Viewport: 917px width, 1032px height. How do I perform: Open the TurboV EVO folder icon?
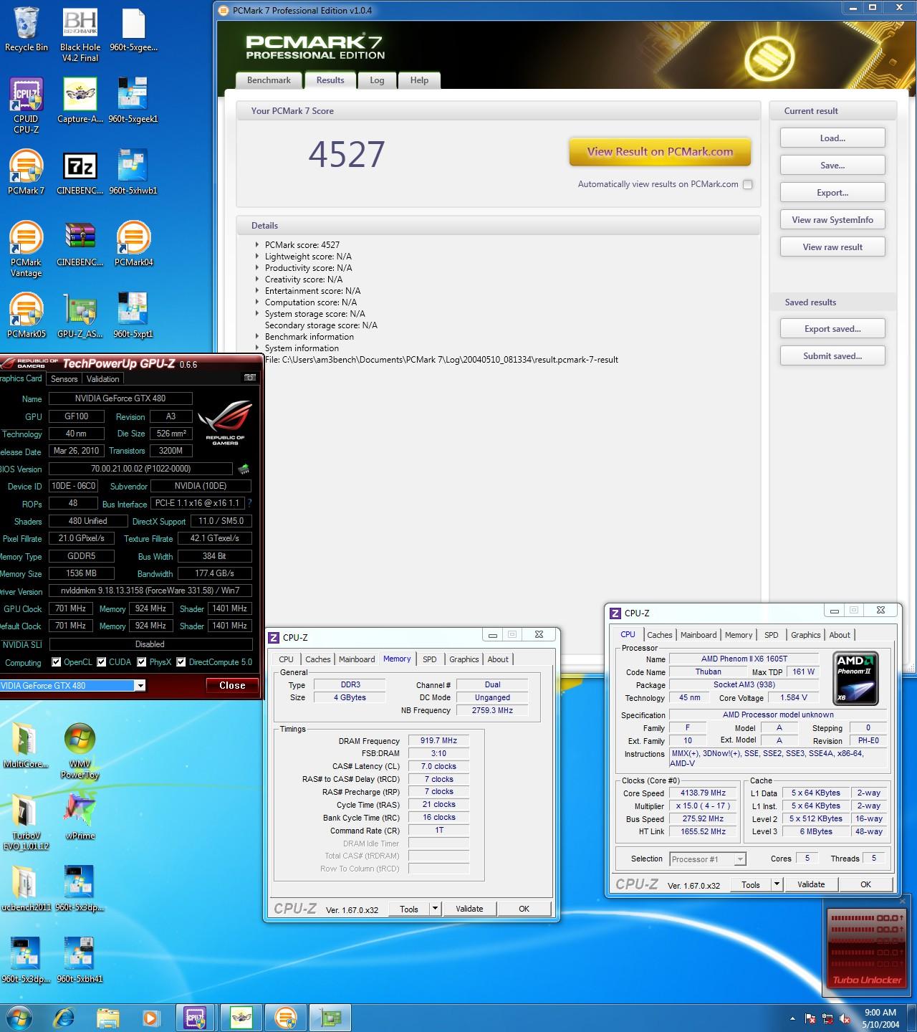tap(27, 822)
